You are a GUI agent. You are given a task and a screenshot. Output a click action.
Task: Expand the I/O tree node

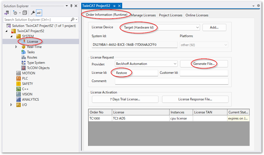(11, 105)
